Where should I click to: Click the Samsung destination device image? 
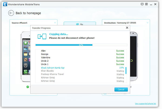click(134, 56)
